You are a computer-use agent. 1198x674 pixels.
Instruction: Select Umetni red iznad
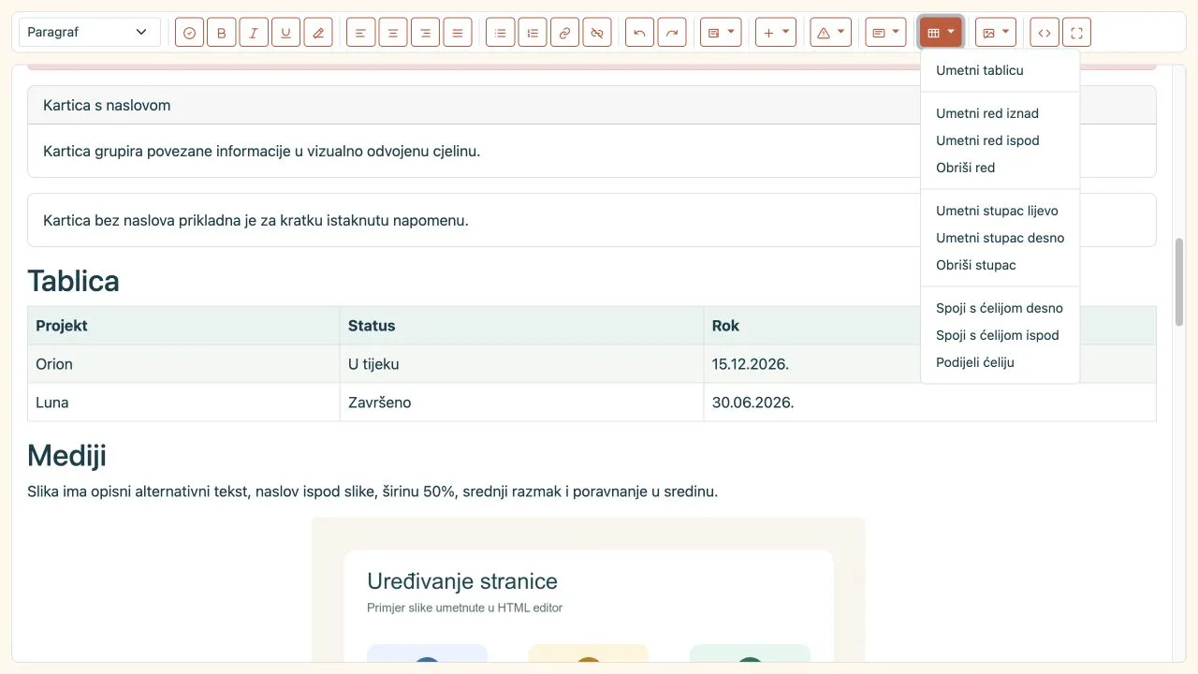tap(1001, 114)
